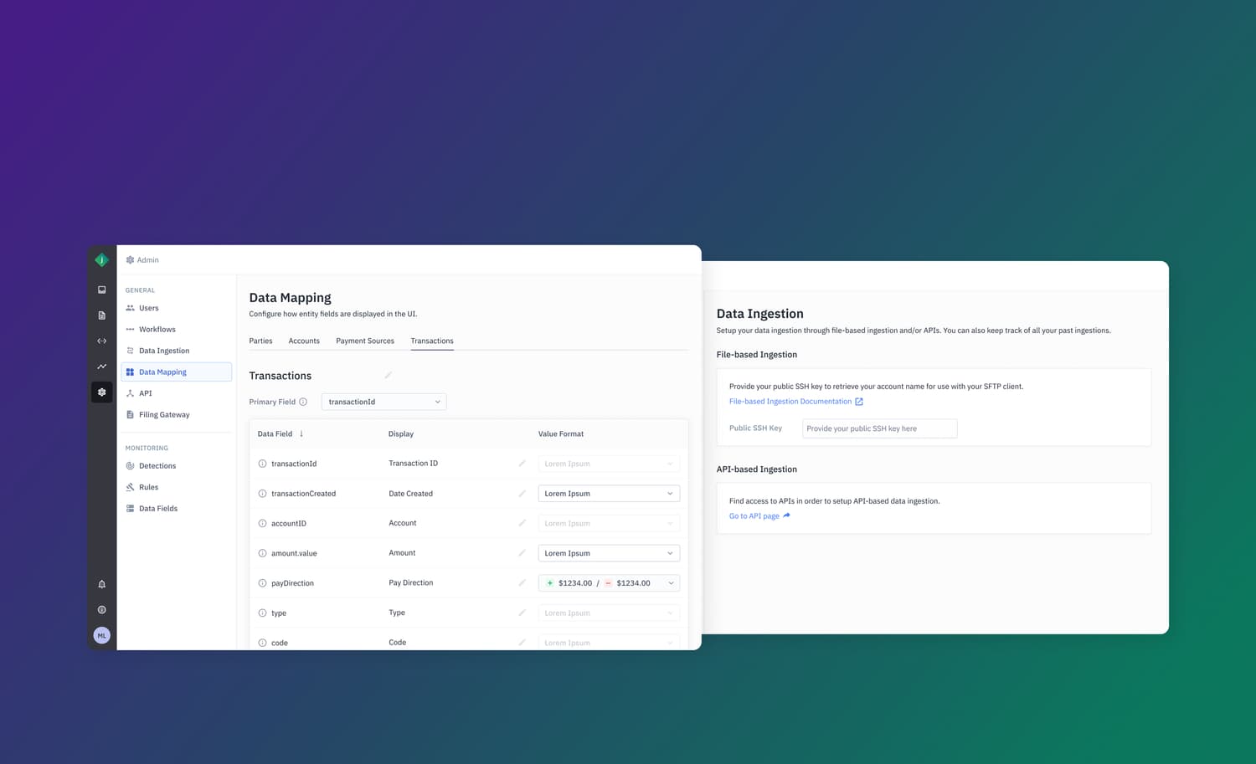Click the amount.value field name

point(294,553)
